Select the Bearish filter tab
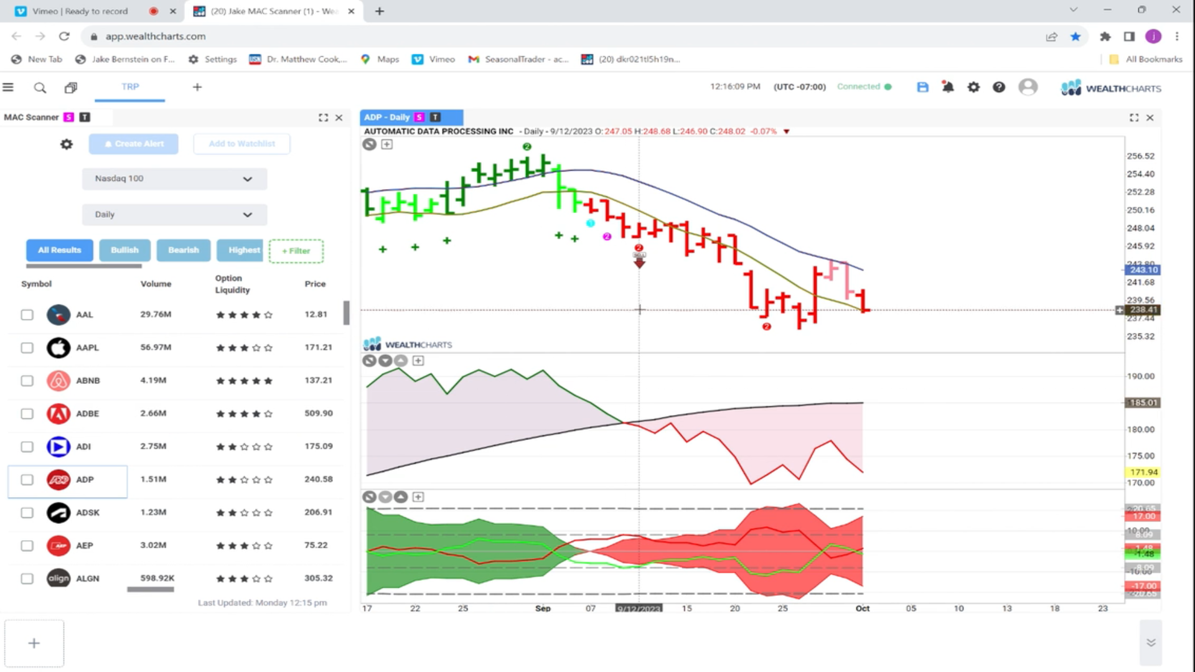 click(x=184, y=250)
